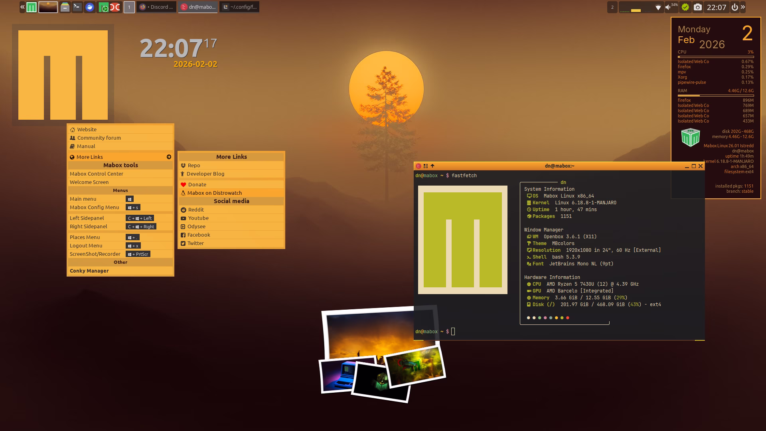Click the screenshot camera icon in panel

coord(697,7)
